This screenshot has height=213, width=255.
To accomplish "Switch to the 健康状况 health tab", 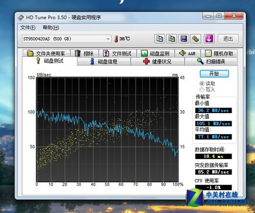I will [158, 61].
